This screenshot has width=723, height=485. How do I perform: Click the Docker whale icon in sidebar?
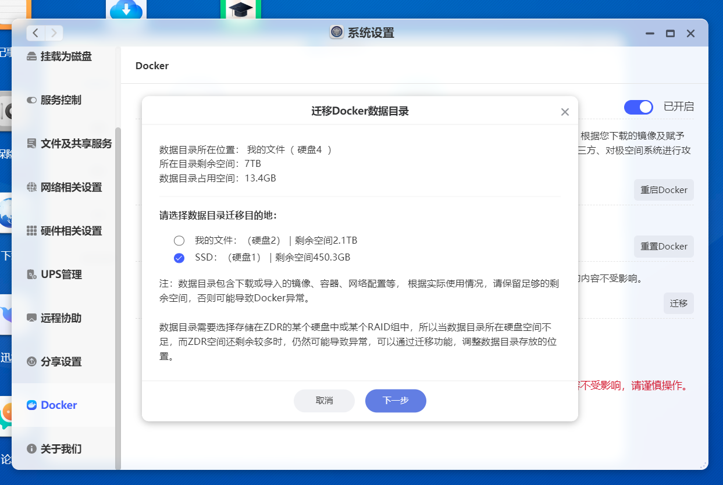click(x=32, y=405)
